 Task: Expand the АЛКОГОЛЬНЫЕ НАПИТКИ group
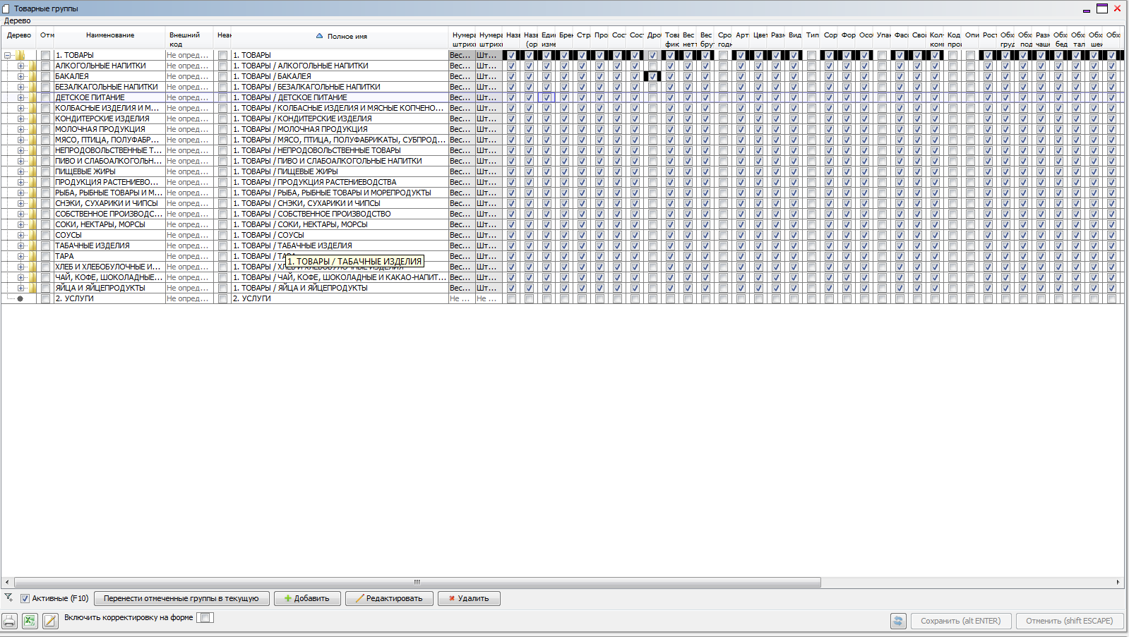pos(20,66)
